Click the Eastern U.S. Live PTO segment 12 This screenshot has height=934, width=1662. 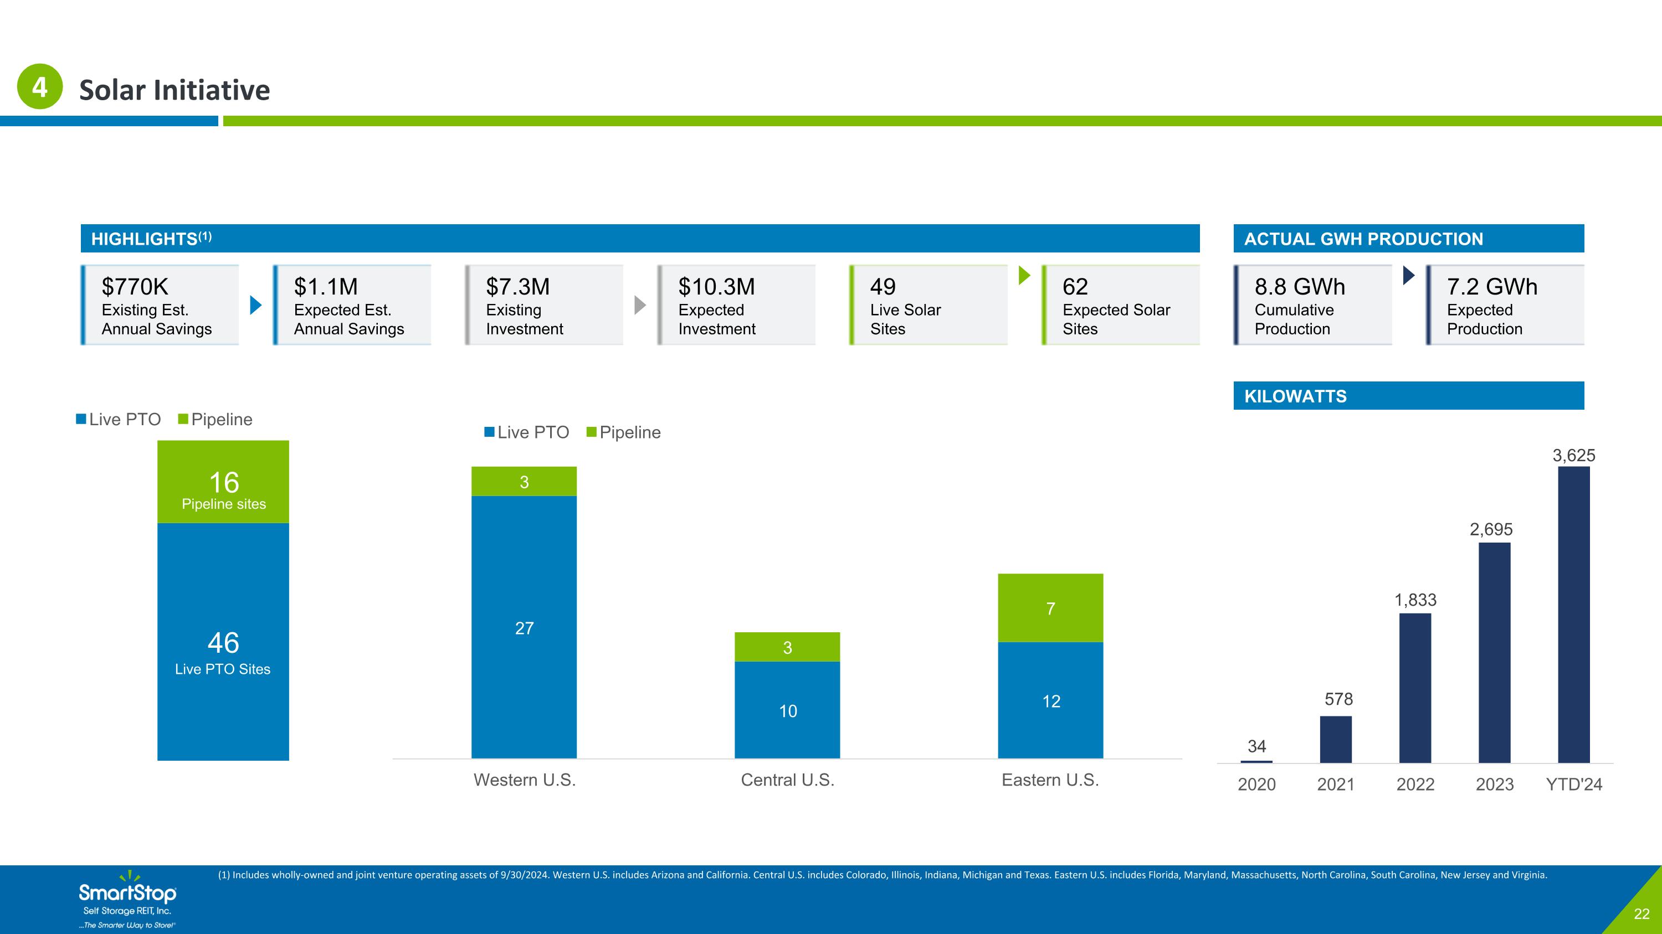click(1050, 700)
